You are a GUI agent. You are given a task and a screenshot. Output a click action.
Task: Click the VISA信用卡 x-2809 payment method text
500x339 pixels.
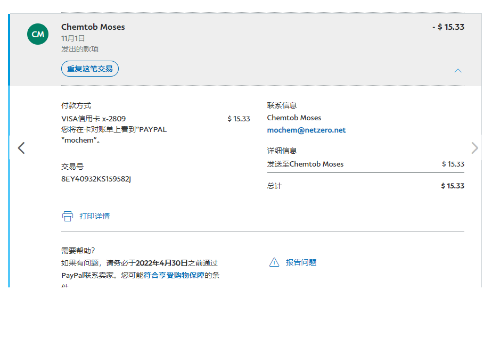(94, 119)
